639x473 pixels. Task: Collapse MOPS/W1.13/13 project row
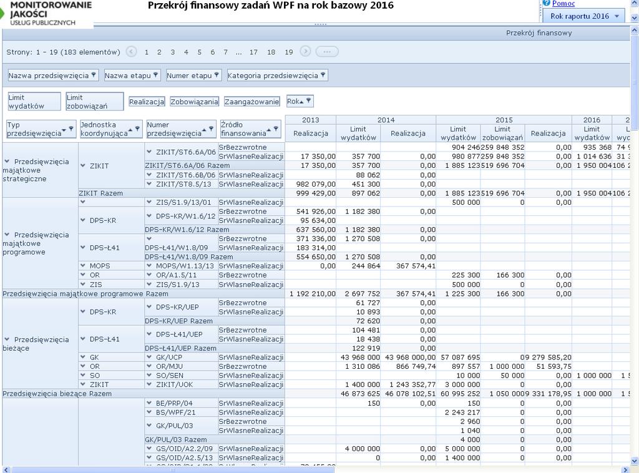pos(149,266)
